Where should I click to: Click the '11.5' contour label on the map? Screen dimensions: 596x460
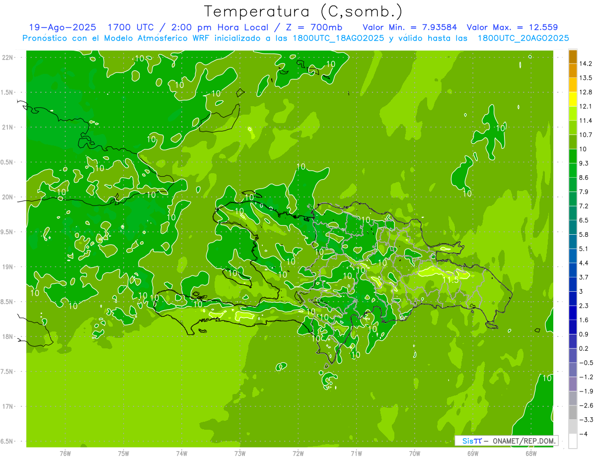pyautogui.click(x=450, y=280)
